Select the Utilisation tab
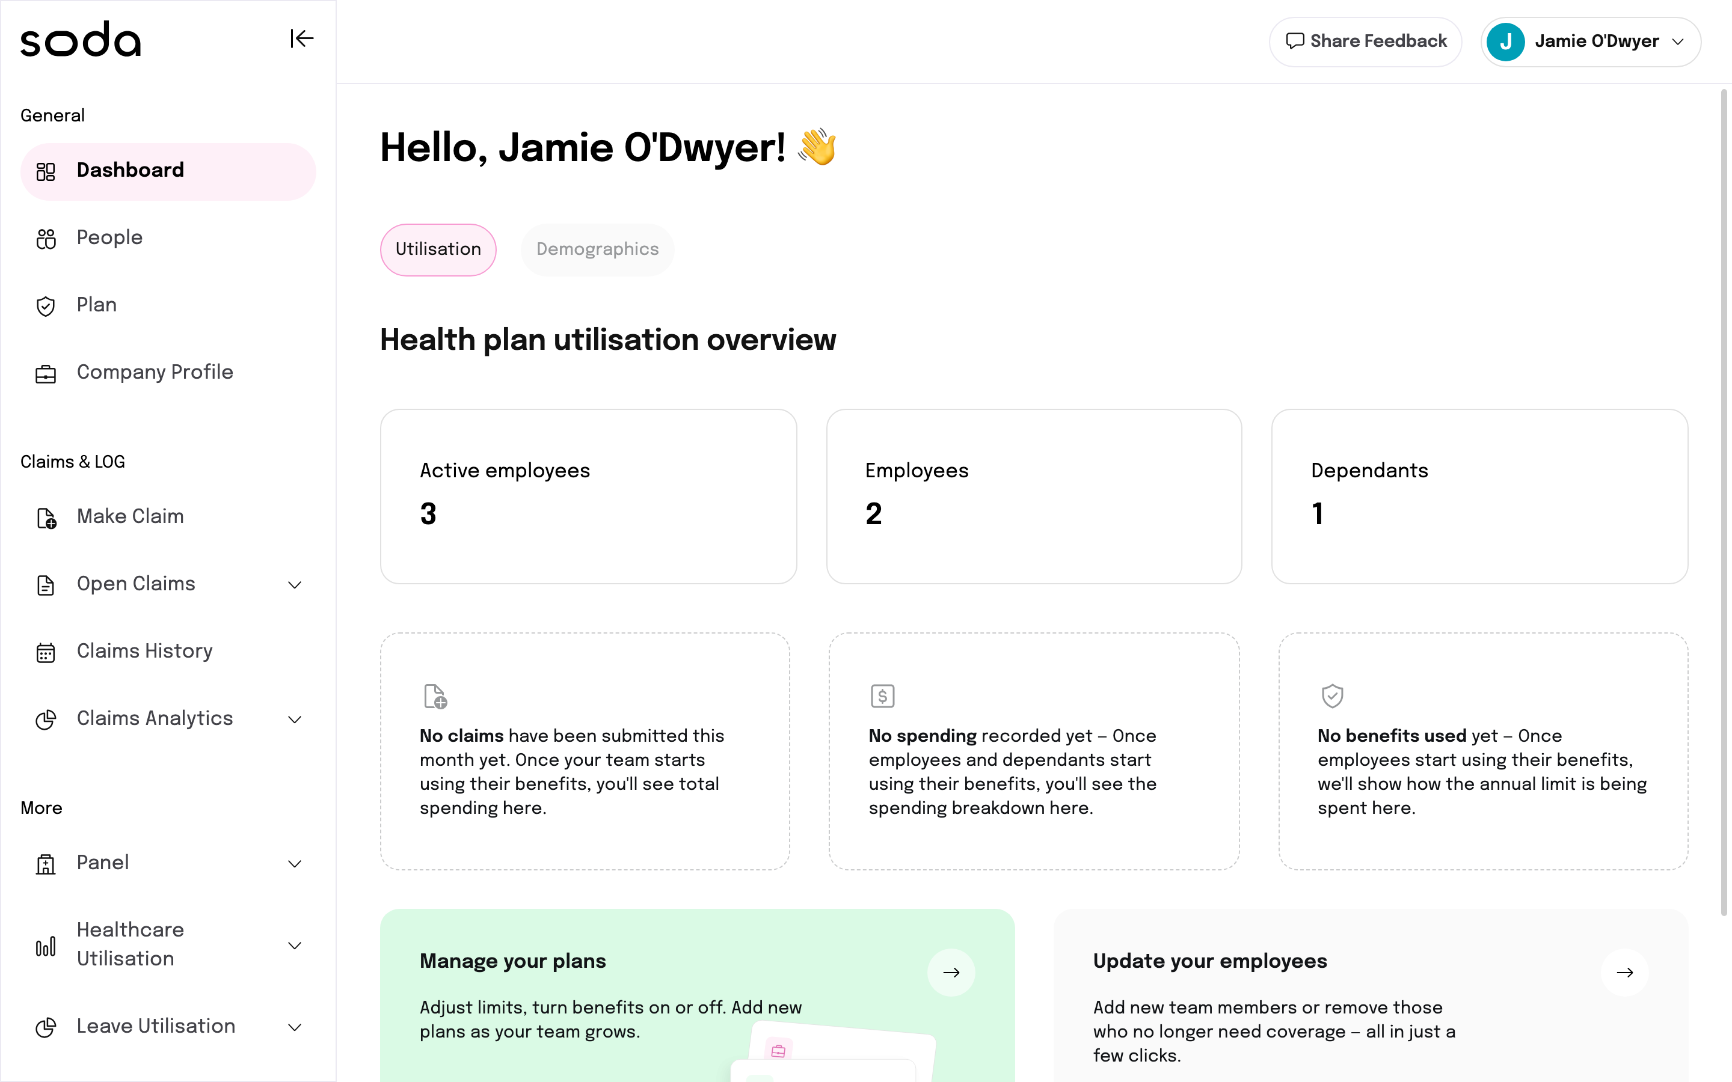 coord(438,249)
